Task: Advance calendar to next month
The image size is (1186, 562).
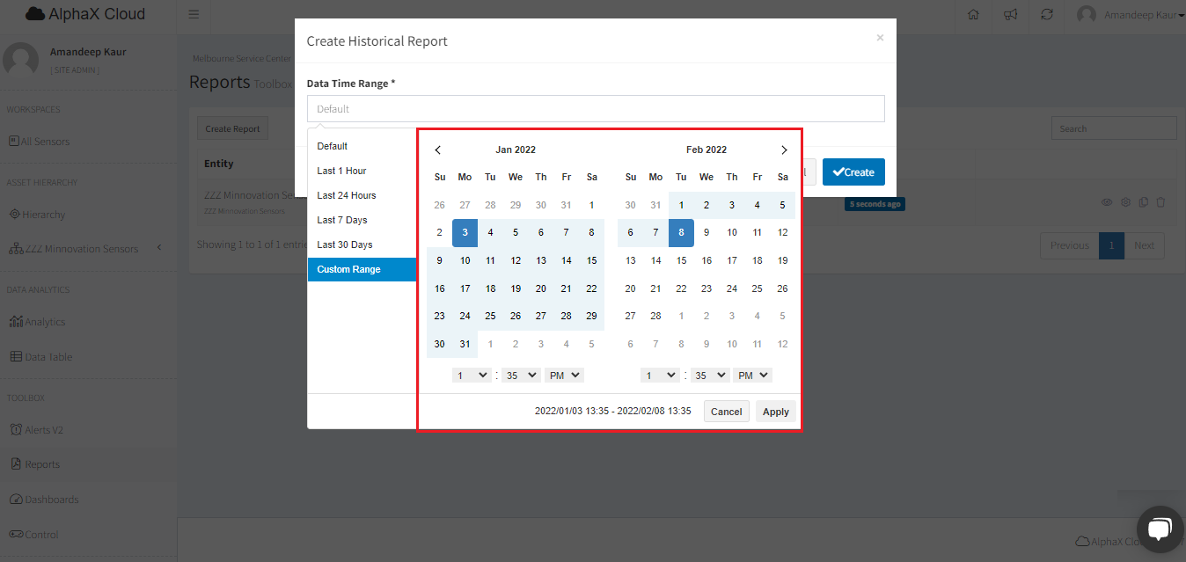Action: (784, 150)
